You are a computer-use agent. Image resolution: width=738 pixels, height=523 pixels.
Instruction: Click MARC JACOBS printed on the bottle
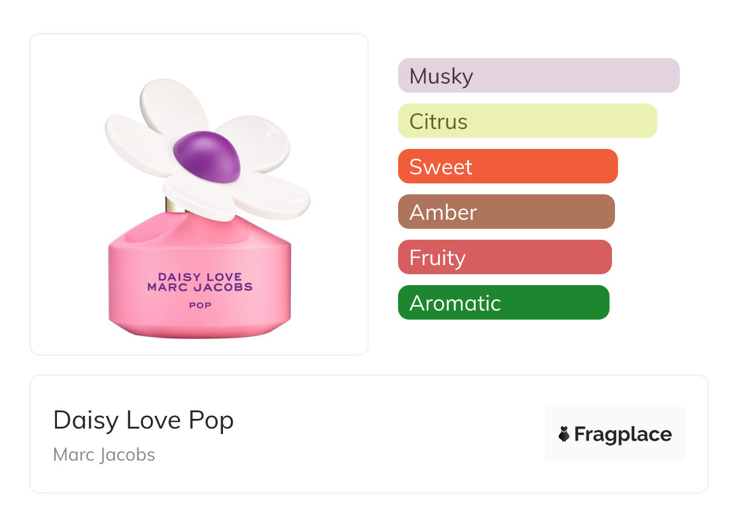click(x=200, y=287)
